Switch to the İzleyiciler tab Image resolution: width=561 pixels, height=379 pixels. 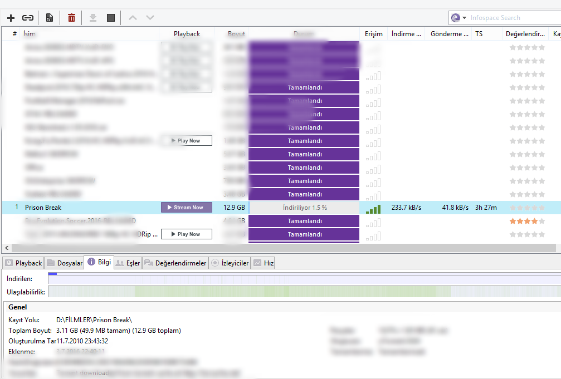(x=230, y=263)
